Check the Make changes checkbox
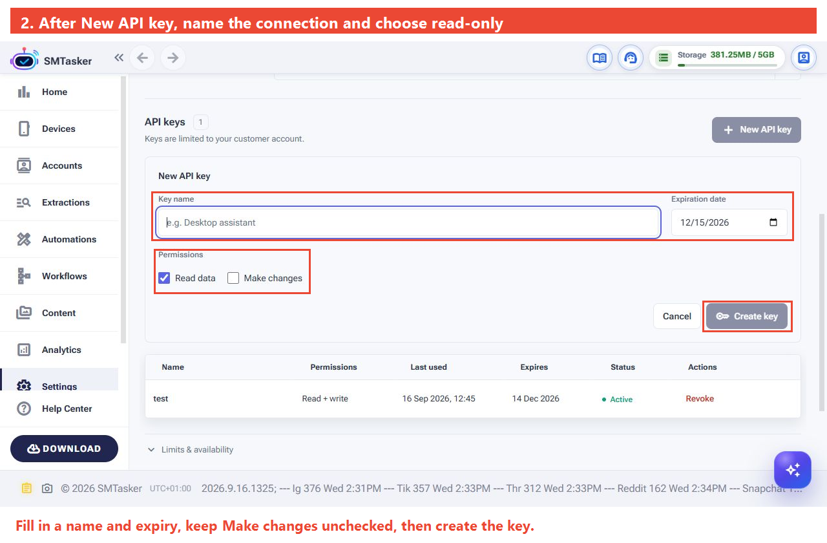The image size is (827, 543). (x=233, y=278)
